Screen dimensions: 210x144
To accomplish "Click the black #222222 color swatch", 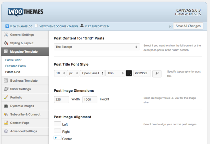I will 129,73.
